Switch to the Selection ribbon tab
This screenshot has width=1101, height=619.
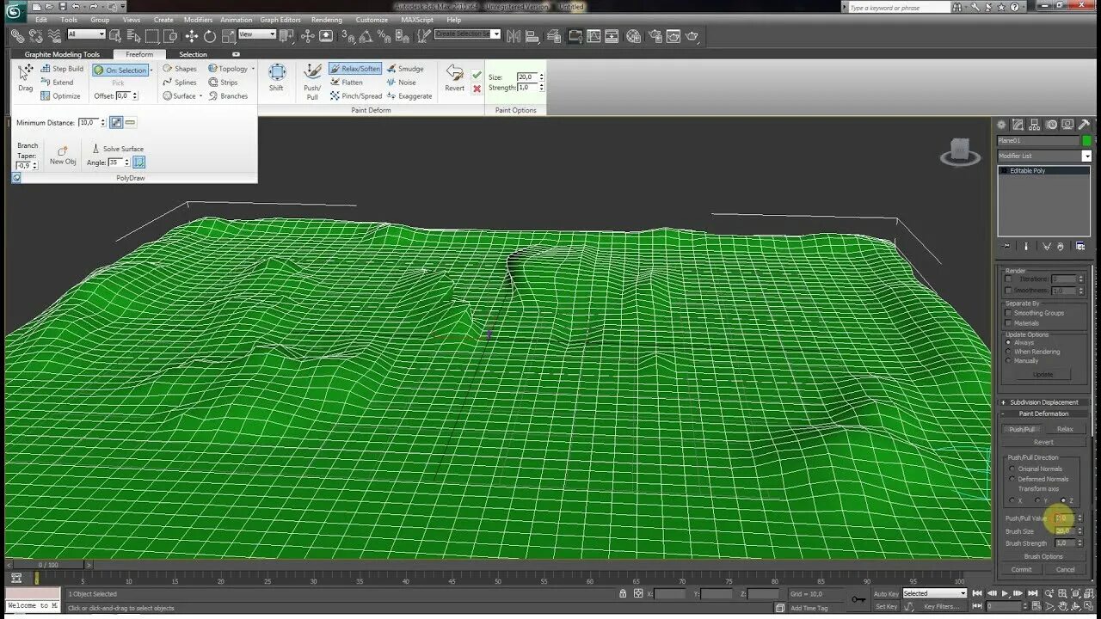click(x=193, y=54)
